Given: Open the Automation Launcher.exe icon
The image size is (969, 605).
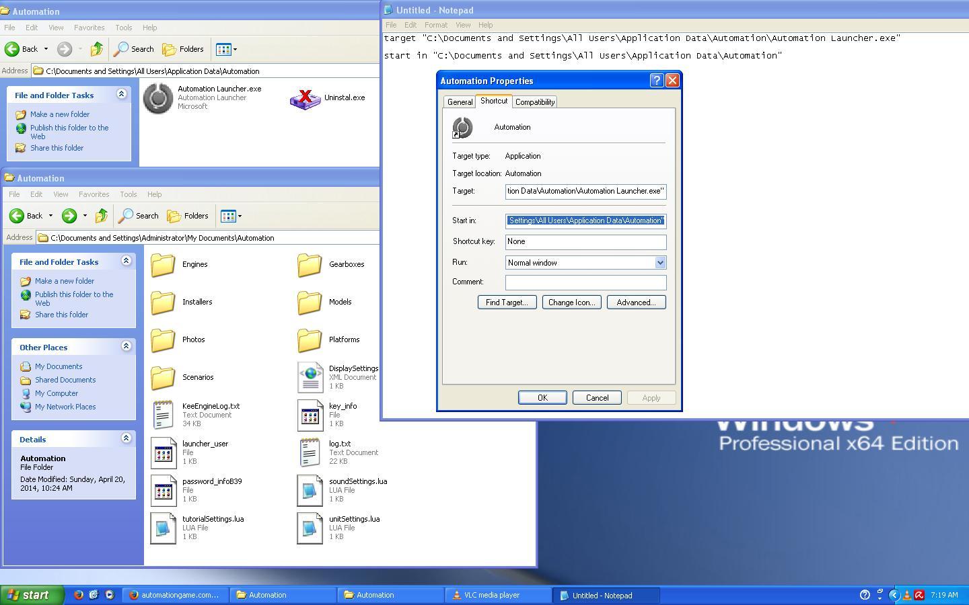Looking at the screenshot, I should click(x=158, y=98).
